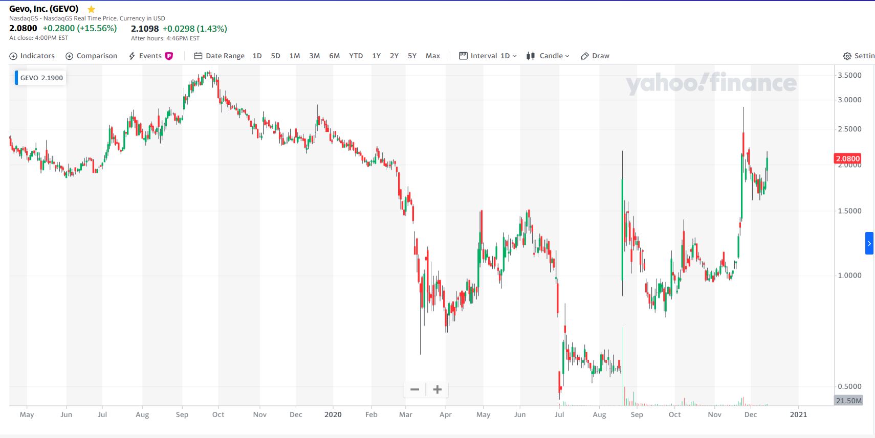Click the gold favorite star next to GEVO

[91, 9]
